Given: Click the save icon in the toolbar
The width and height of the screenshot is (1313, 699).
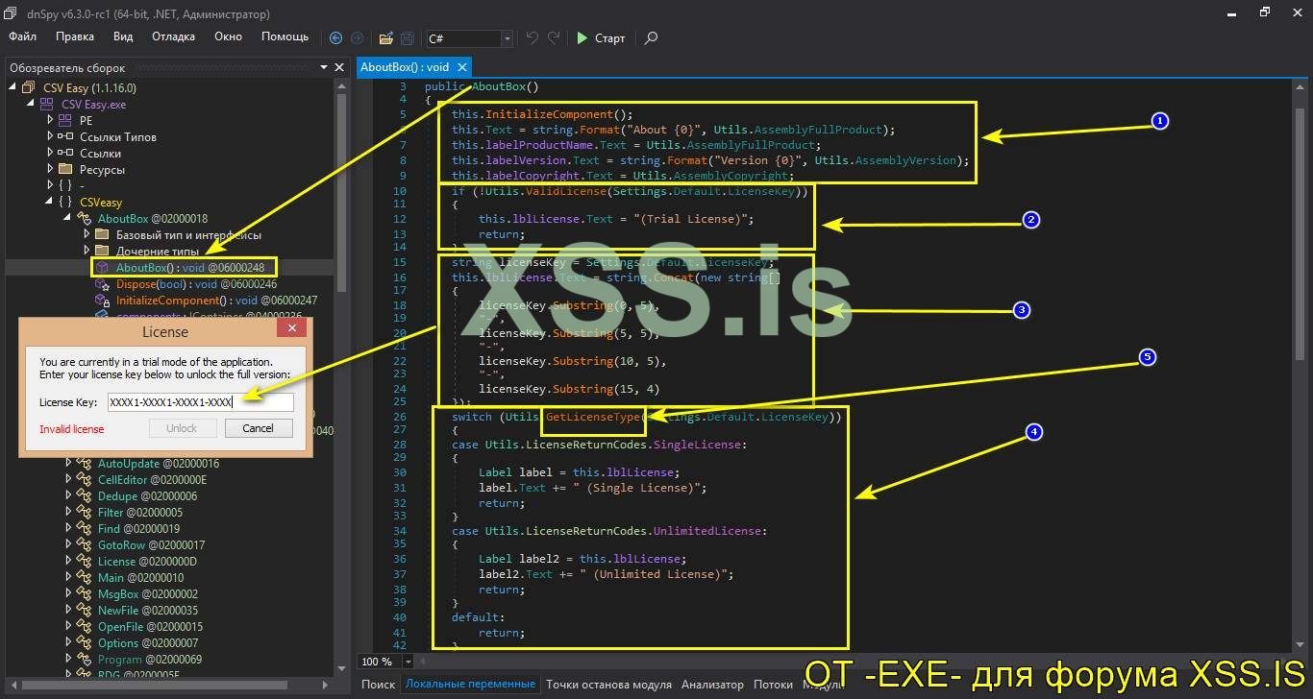Looking at the screenshot, I should 408,38.
